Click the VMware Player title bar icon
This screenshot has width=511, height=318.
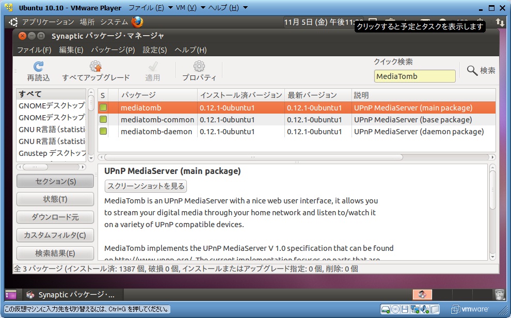coord(9,8)
